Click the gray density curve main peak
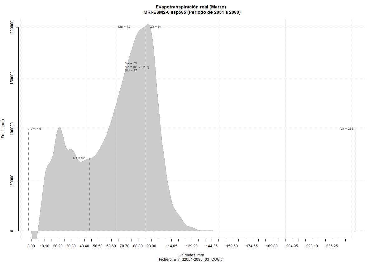Screen dimensions: 374x262 pyautogui.click(x=147, y=25)
